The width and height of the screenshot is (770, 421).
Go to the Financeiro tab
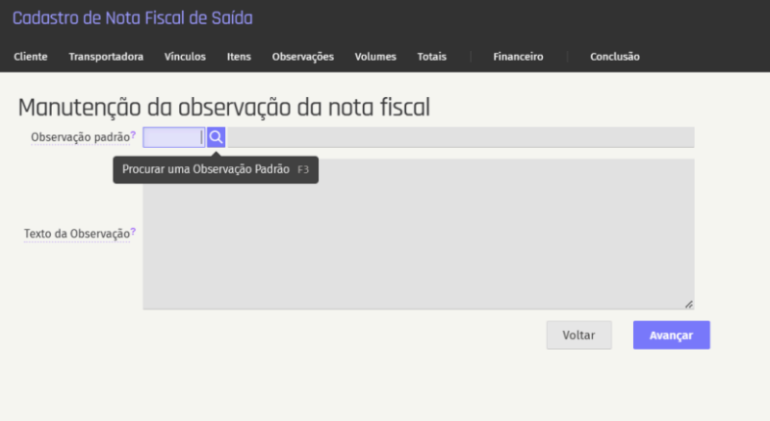(518, 57)
